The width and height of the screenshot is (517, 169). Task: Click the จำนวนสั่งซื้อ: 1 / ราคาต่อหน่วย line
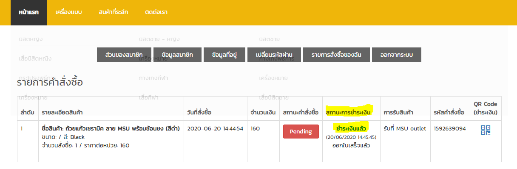click(85, 145)
